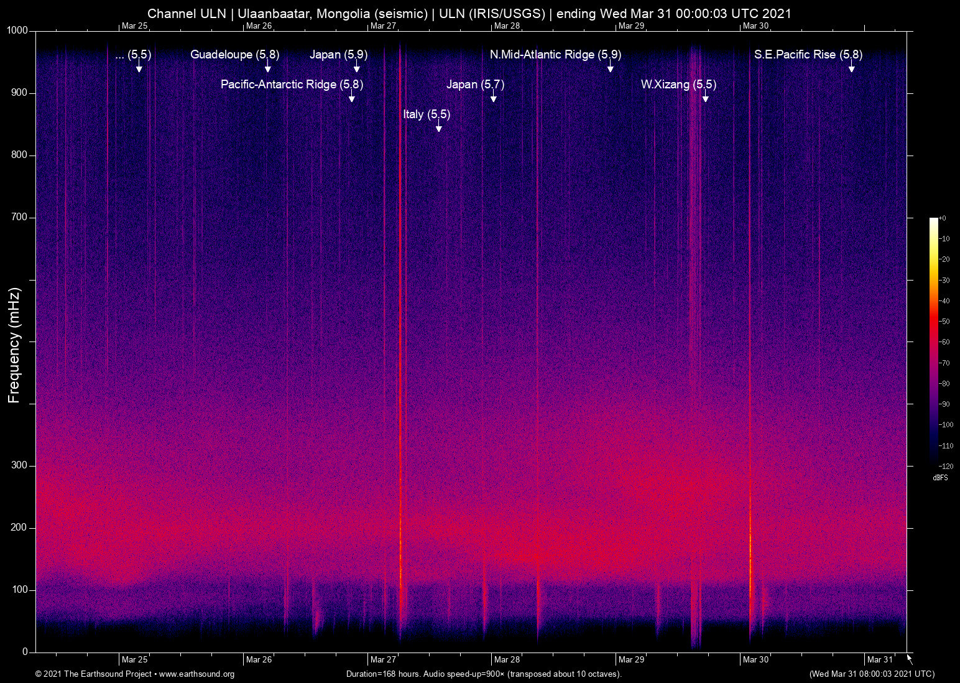
Task: Select the 300 mHz frequency tick label
Action: coord(21,464)
